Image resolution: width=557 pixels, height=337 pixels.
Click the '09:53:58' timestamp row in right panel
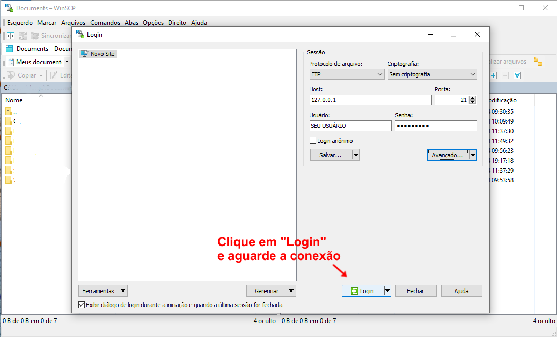coord(502,180)
